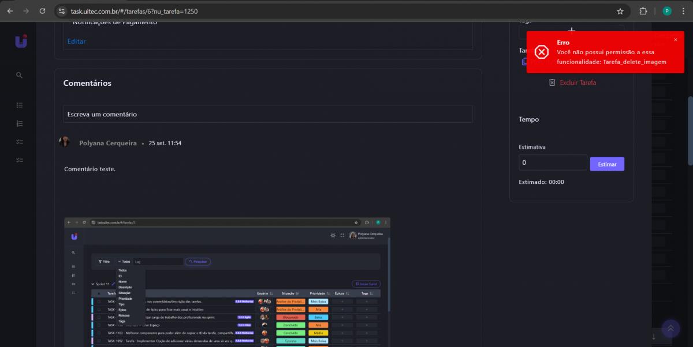Open the Chrome profile avatar
The image size is (693, 347).
click(x=667, y=11)
